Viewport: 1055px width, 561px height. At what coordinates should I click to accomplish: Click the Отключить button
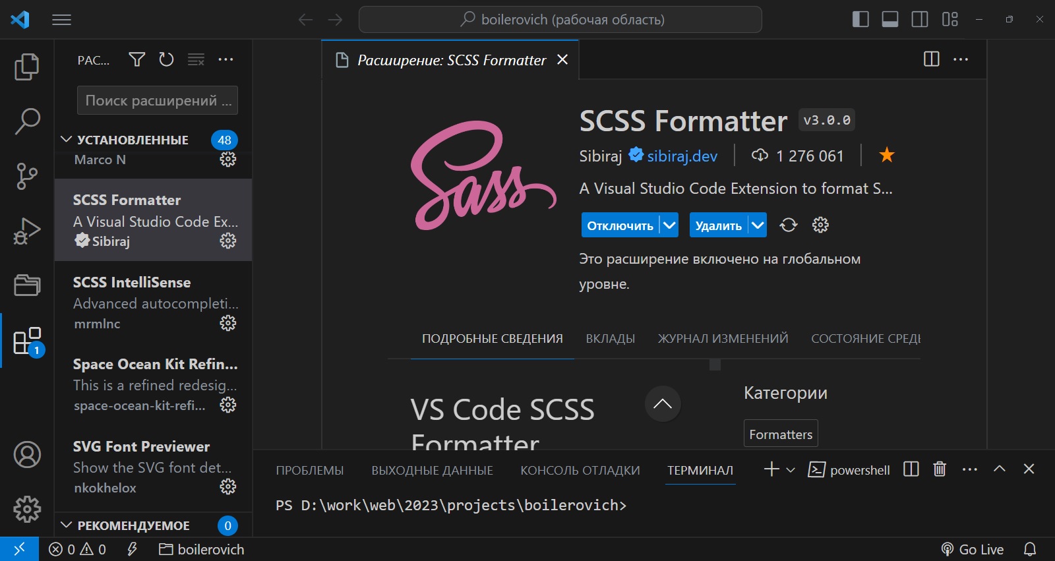point(620,225)
